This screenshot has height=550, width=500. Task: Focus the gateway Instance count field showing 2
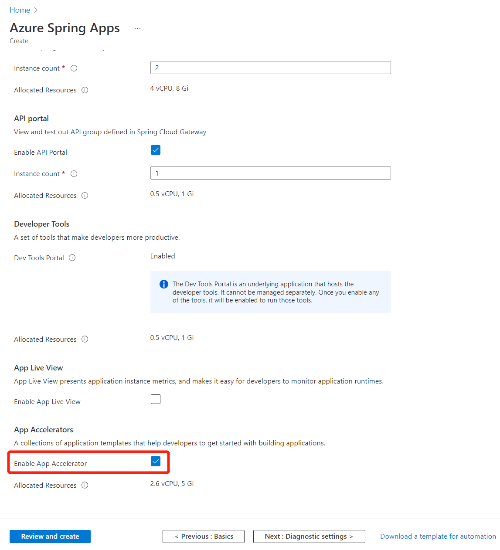(x=271, y=68)
